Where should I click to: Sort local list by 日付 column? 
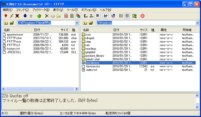click(43, 30)
